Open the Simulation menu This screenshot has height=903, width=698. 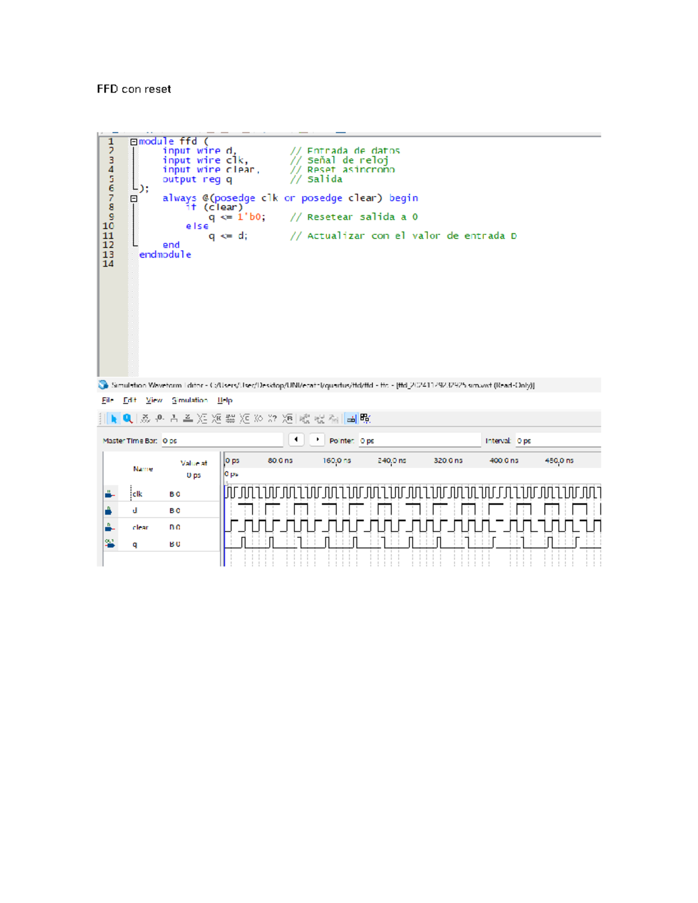click(190, 401)
